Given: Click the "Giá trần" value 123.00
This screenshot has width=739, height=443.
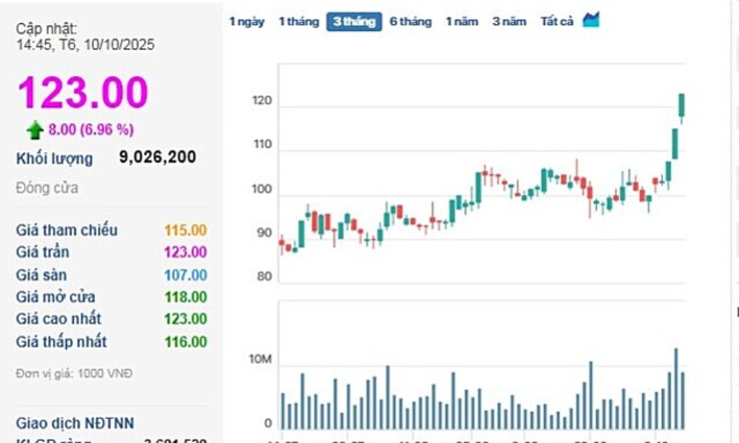Looking at the screenshot, I should 185,252.
